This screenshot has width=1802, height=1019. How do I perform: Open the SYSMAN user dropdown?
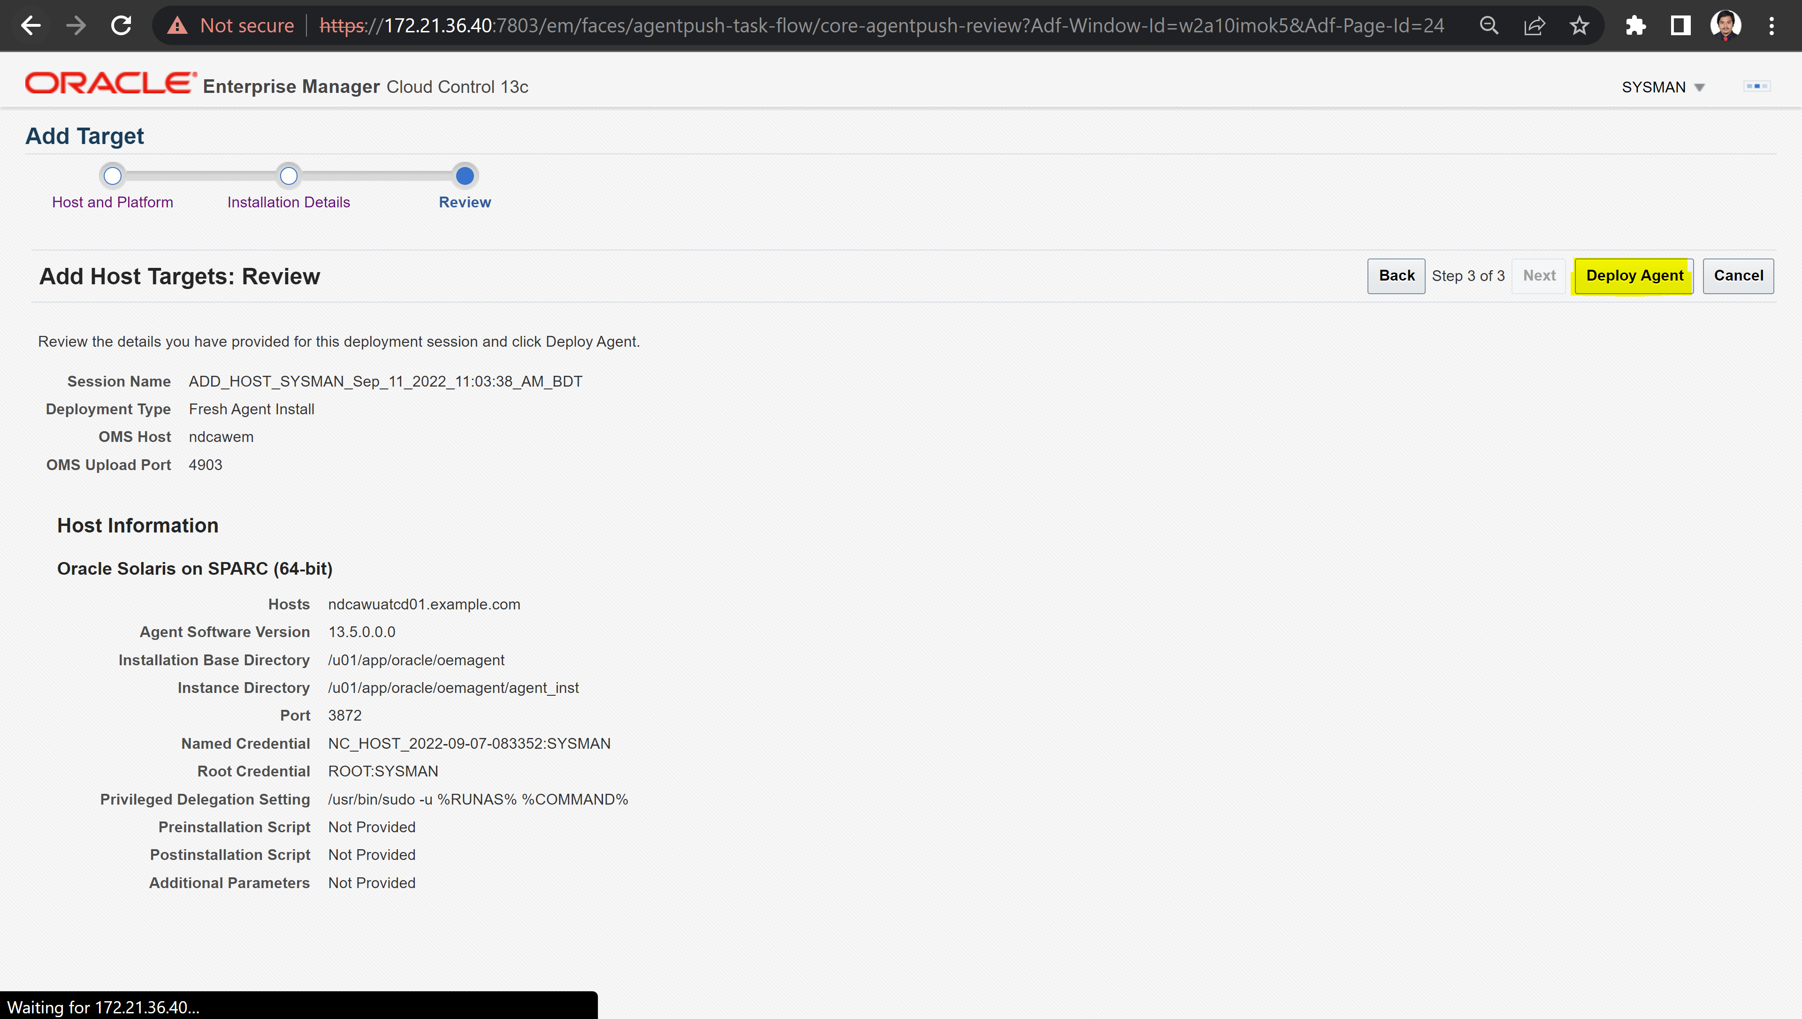pos(1663,87)
